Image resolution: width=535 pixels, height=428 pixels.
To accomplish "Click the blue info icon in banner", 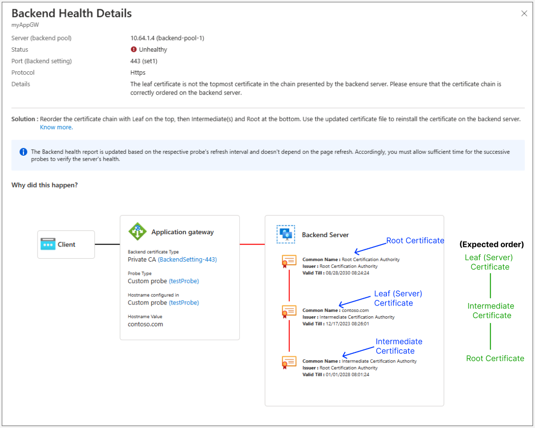I will (x=23, y=152).
